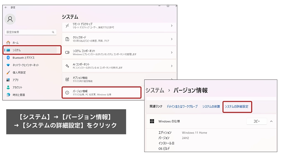Viewport: 283px width, 159px height.
Task: Select Bluetooth とデバイス in sidebar
Action: pyautogui.click(x=23, y=58)
